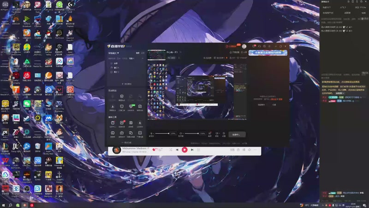
Task: Skip to the next track in the music player
Action: (x=192, y=150)
